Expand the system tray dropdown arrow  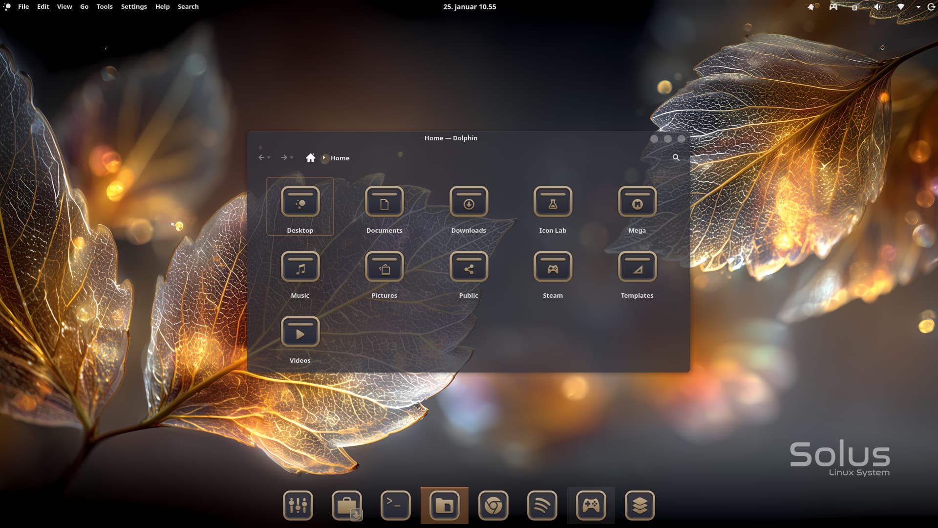click(x=918, y=7)
